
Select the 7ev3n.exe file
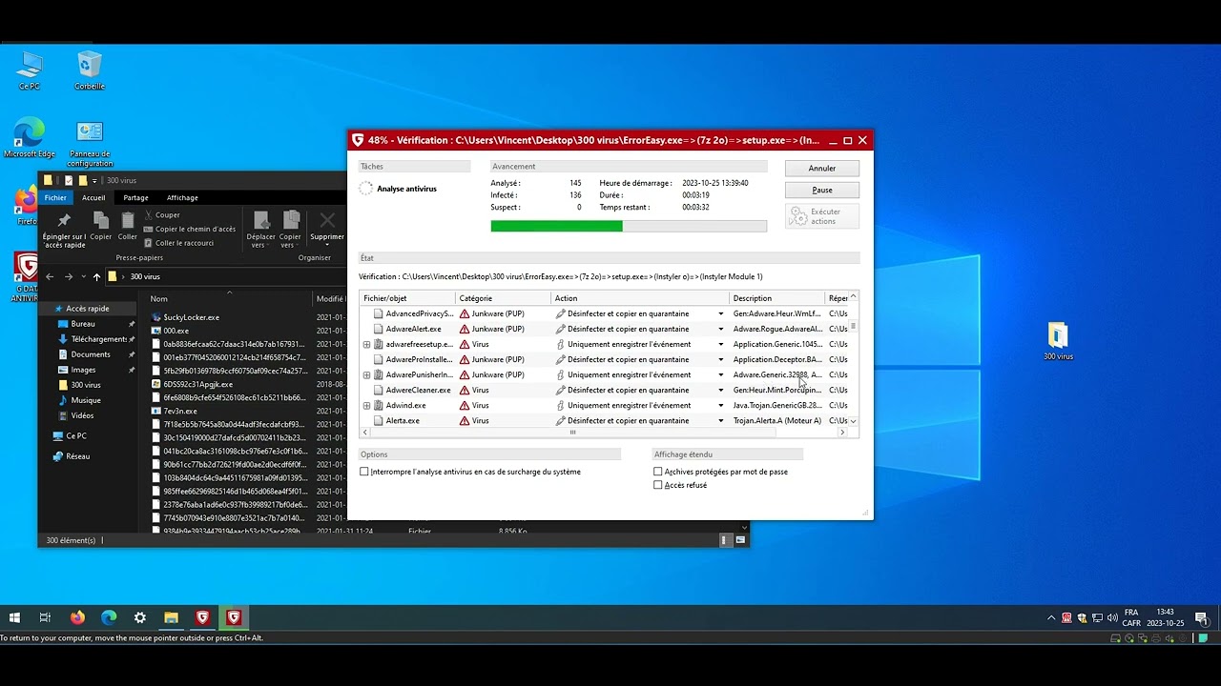pos(180,411)
